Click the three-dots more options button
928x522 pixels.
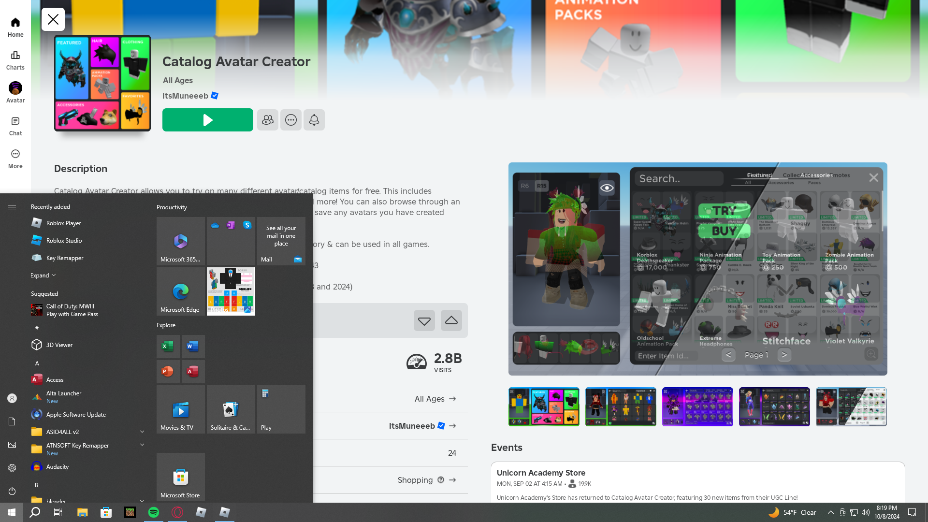click(x=290, y=120)
